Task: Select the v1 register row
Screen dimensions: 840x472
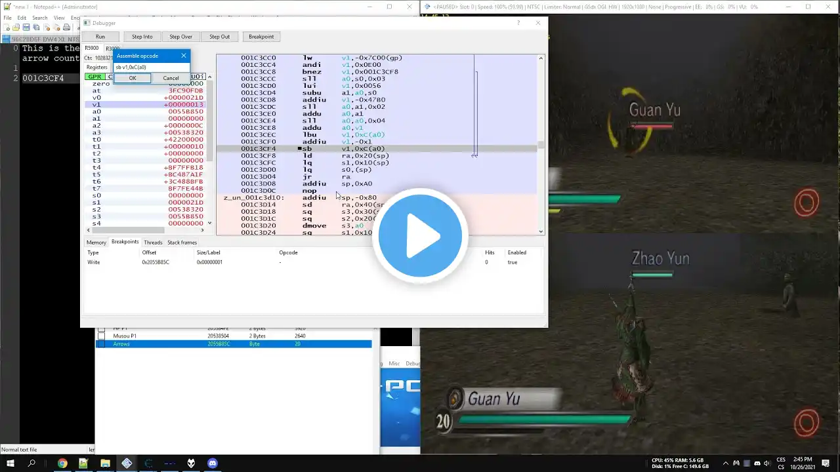Action: (146, 104)
